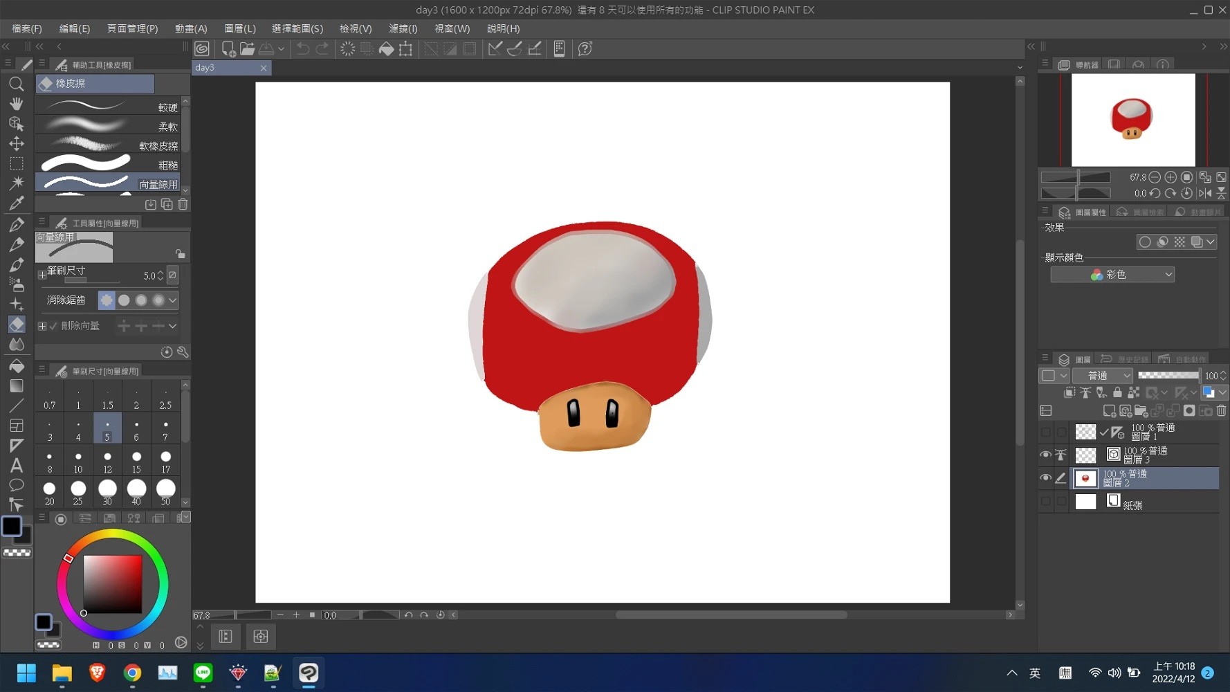Create a new layer folder
Screen dimensions: 1230x692
tap(1141, 410)
